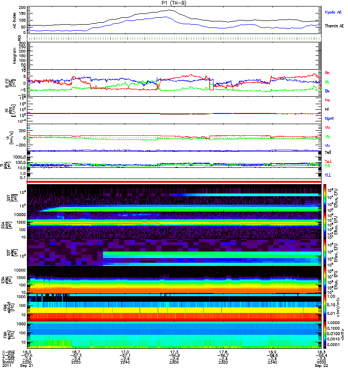Click the '-57.3' Y-GSE value

pyautogui.click(x=76, y=355)
